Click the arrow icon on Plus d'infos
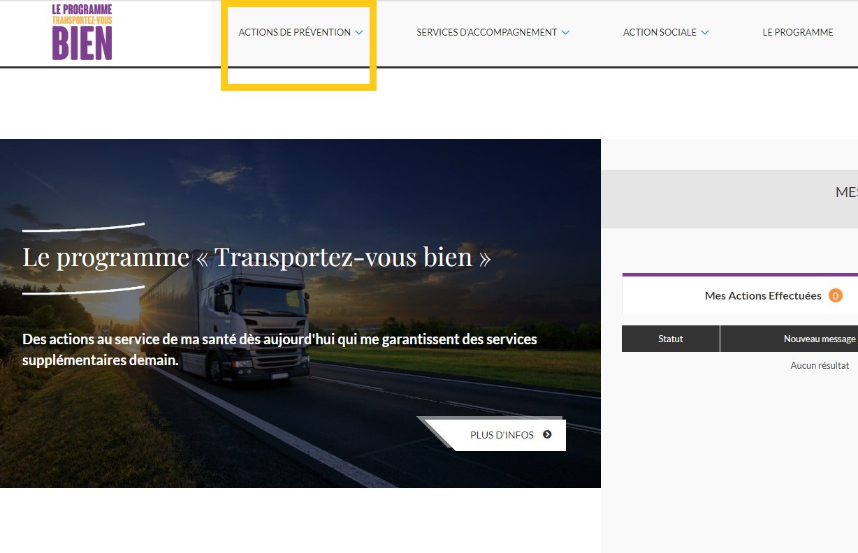 547,434
